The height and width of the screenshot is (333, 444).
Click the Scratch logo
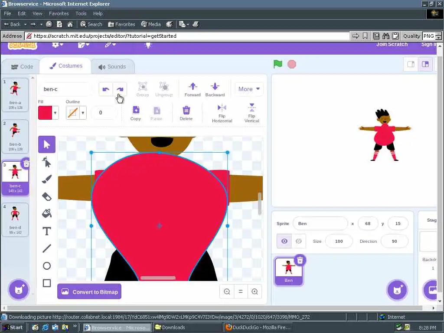23,45
